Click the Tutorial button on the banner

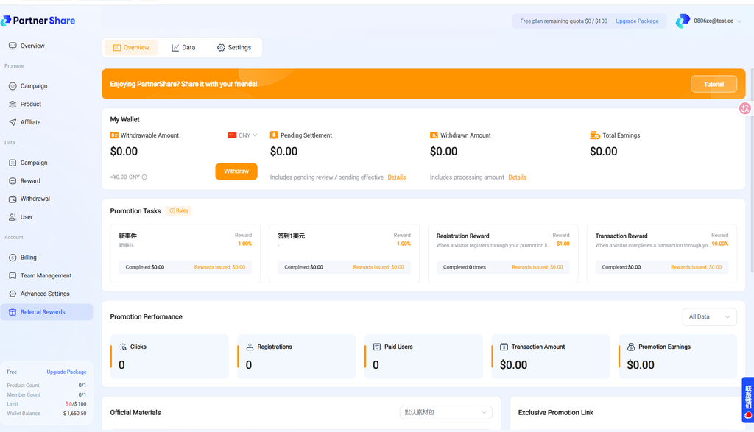(x=714, y=84)
